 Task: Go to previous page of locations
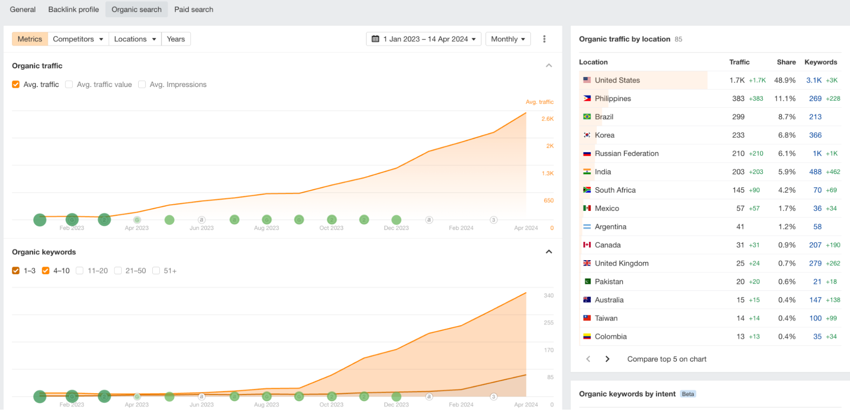(x=588, y=359)
